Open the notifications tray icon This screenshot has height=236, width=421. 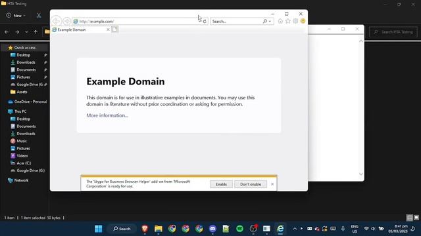(x=413, y=229)
